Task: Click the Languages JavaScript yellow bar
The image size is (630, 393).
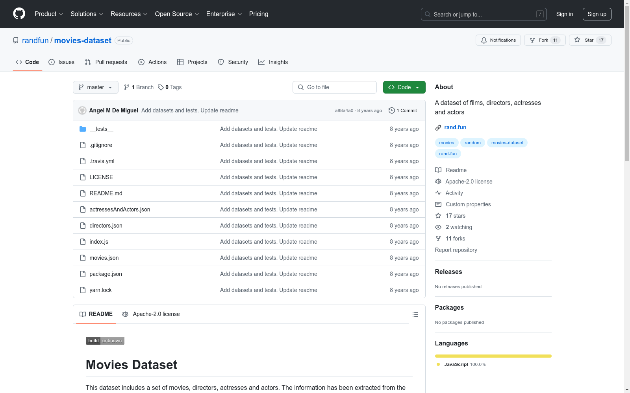Action: (493, 356)
